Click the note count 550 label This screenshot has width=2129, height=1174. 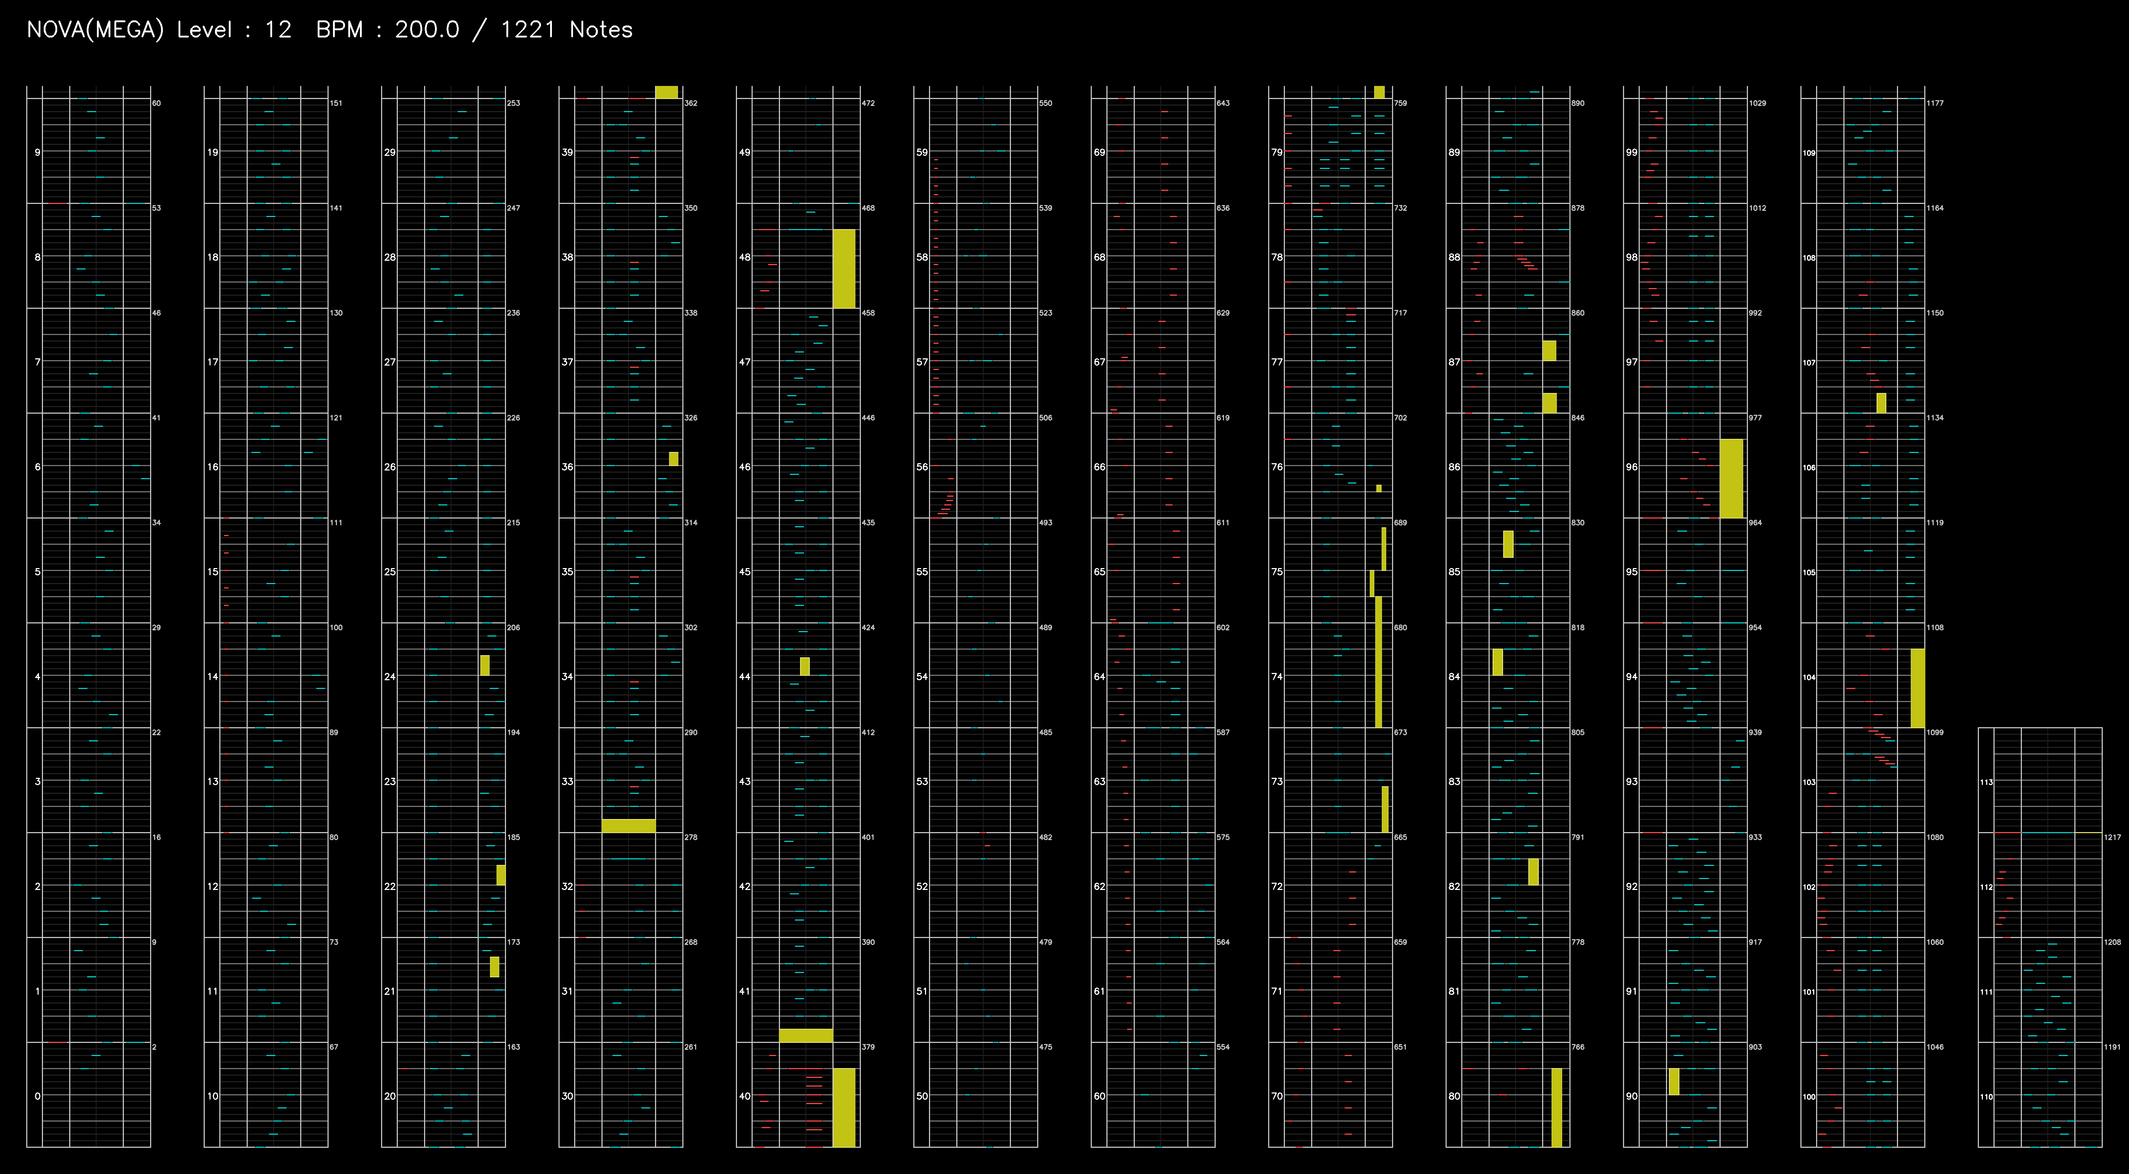[x=1046, y=103]
